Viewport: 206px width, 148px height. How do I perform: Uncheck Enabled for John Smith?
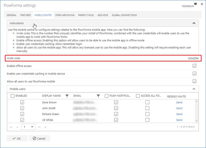pos(22,108)
